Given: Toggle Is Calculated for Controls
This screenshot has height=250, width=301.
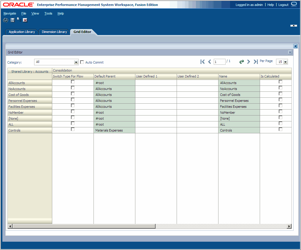Looking at the screenshot, I should [281, 129].
